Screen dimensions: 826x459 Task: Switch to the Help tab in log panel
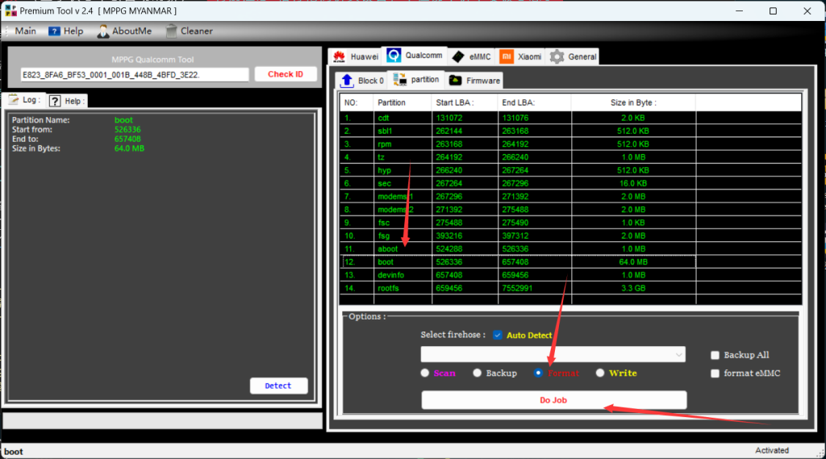[x=66, y=101]
